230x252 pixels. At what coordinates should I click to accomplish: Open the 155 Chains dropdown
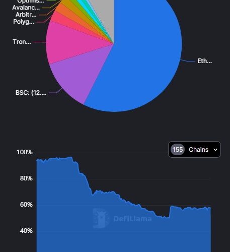coord(194,150)
